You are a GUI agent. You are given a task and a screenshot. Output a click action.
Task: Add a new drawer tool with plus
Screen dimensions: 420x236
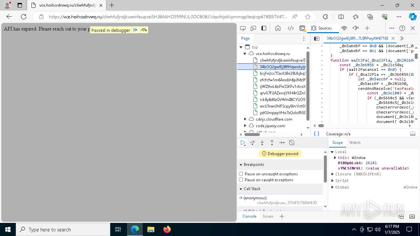pyautogui.click(x=282, y=216)
